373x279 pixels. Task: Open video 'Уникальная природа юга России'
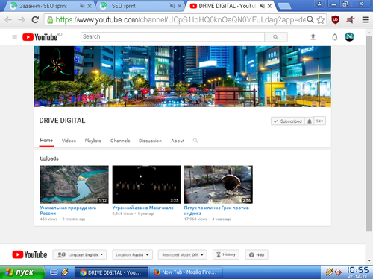(x=68, y=211)
